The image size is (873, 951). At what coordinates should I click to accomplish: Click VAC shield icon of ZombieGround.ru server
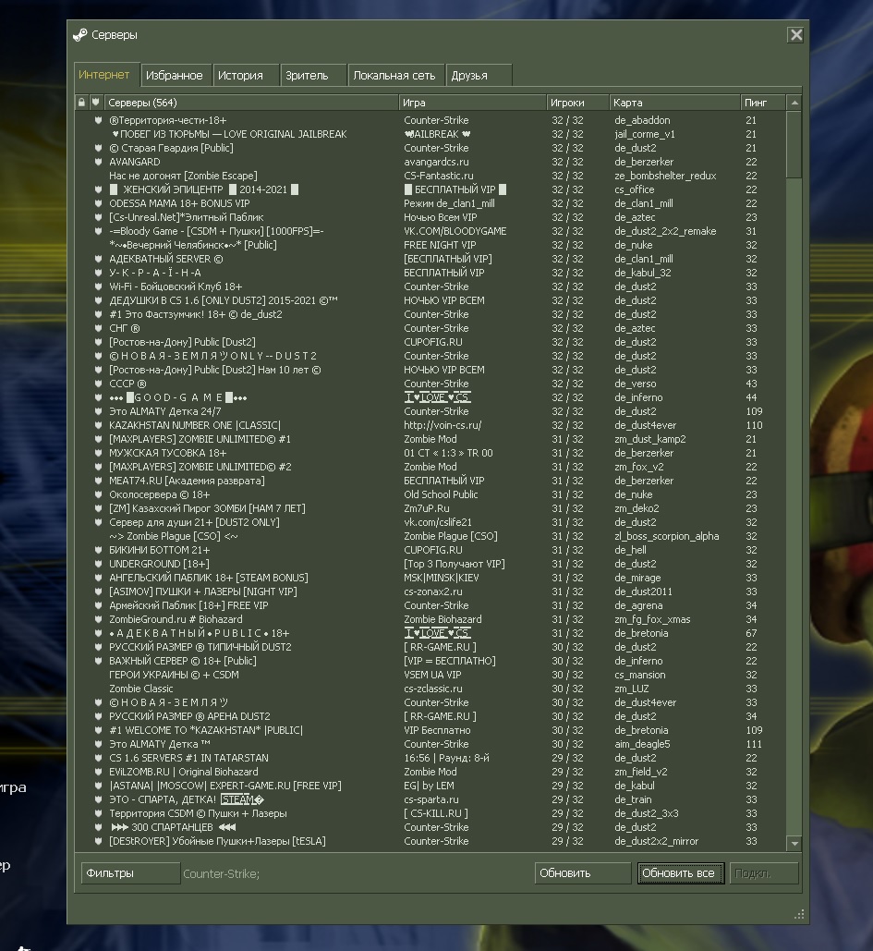[x=98, y=619]
